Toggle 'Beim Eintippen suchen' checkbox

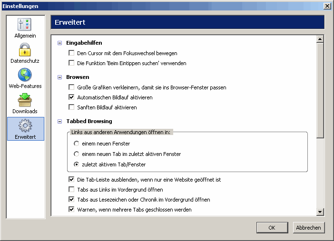[x=72, y=63]
